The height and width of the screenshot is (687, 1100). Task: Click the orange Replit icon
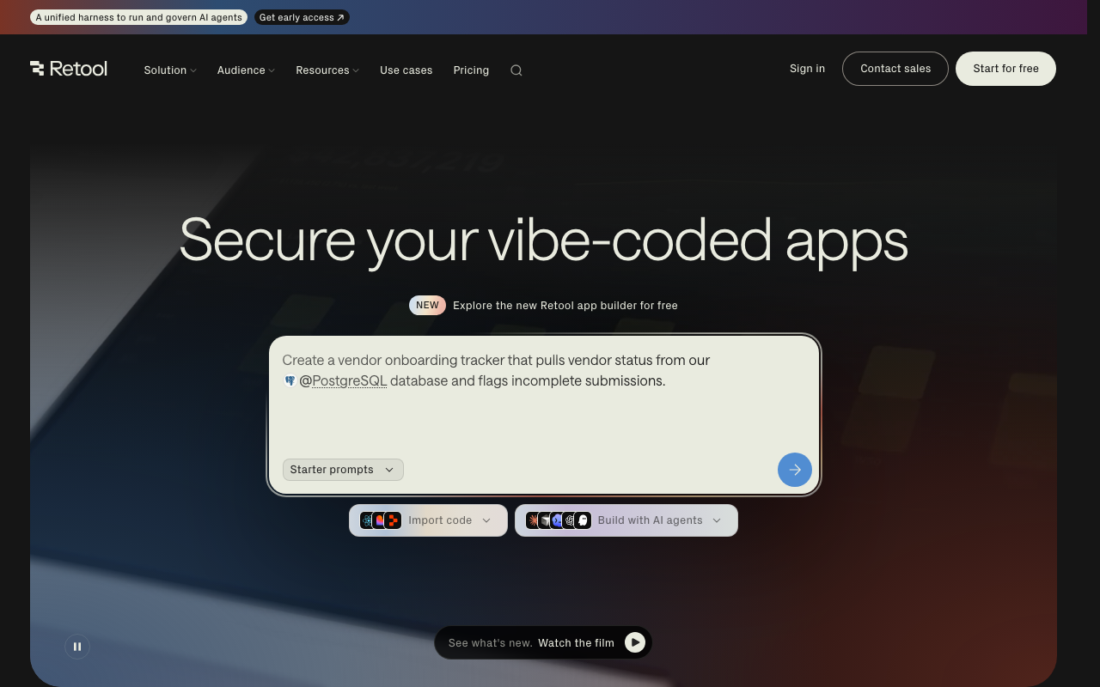(393, 520)
